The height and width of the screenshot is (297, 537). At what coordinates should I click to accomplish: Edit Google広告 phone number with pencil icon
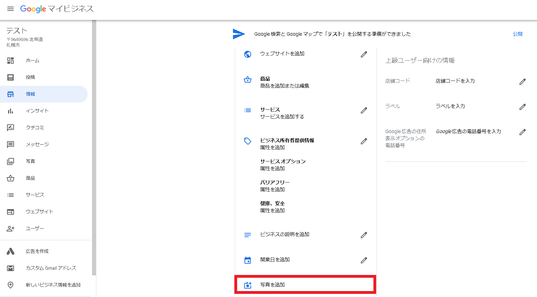523,132
